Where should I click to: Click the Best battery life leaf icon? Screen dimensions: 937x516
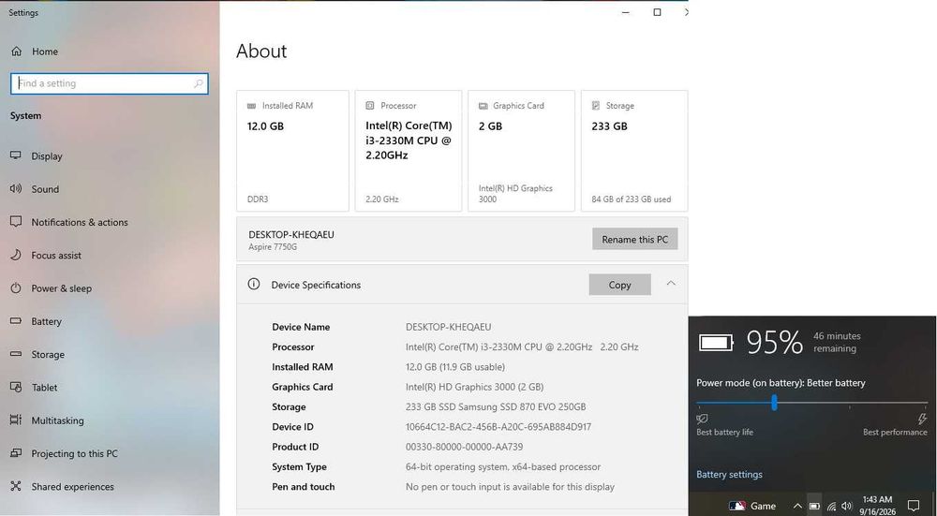tap(702, 419)
